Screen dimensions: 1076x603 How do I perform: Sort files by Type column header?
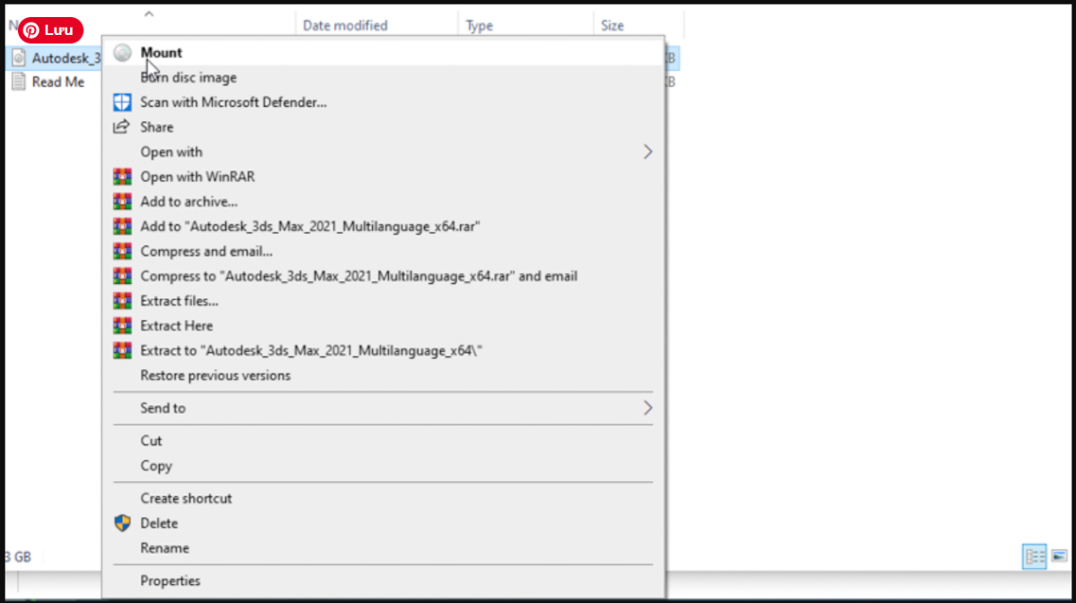coord(480,26)
